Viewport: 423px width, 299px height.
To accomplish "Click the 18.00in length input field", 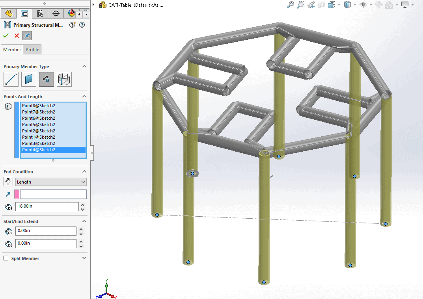I will (x=47, y=206).
